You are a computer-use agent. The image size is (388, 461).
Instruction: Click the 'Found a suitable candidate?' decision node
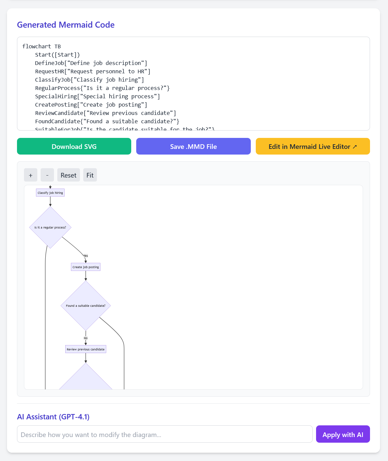(x=86, y=306)
